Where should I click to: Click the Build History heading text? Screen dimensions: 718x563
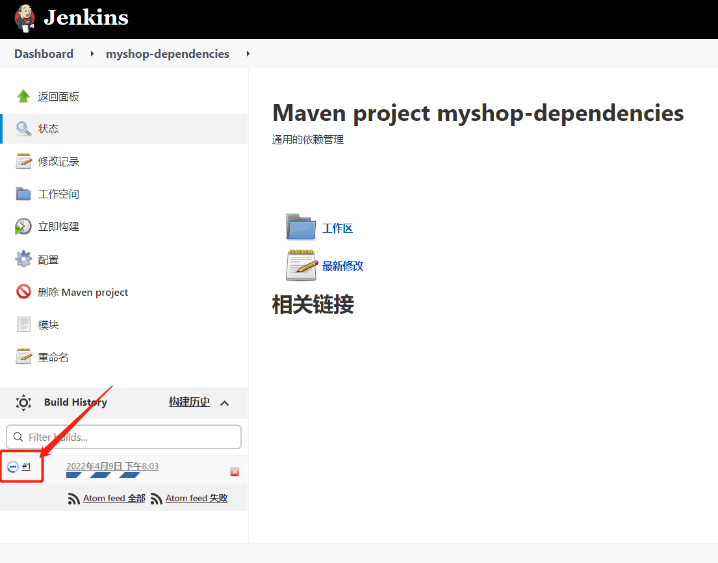coord(75,402)
